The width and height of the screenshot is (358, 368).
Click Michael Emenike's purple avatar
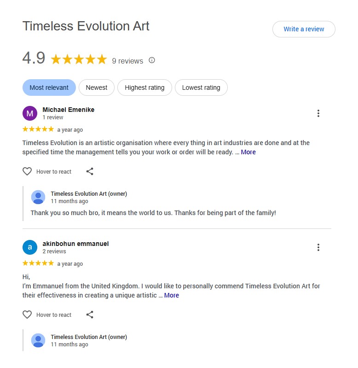tap(30, 113)
